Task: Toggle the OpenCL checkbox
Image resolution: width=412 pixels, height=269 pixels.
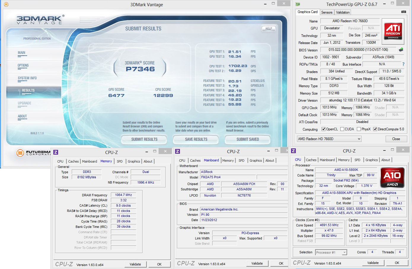Action: click(324, 129)
